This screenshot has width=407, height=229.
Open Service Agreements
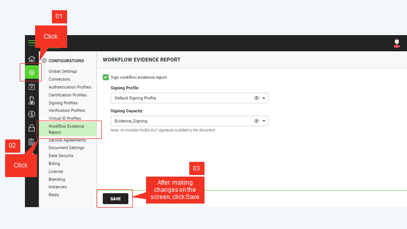(67, 140)
